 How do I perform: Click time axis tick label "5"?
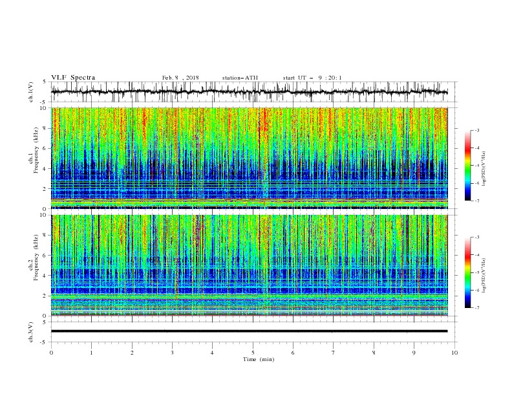click(253, 353)
